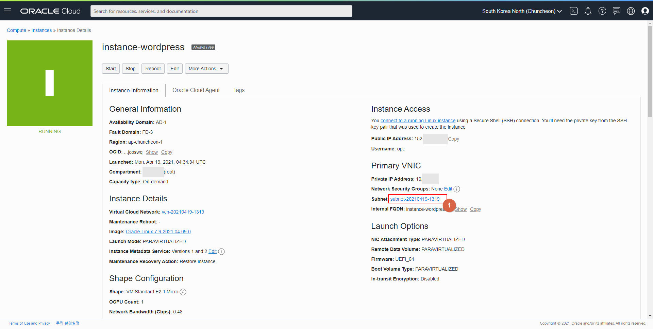This screenshot has height=329, width=653.
Task: Focus the resources search field
Action: [221, 11]
